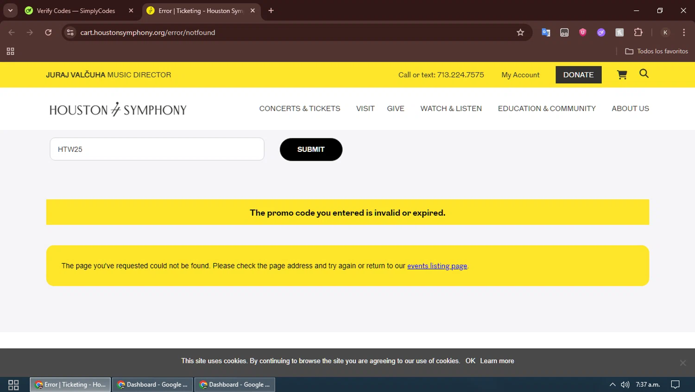
Task: Click the call or text phone number
Action: click(441, 75)
